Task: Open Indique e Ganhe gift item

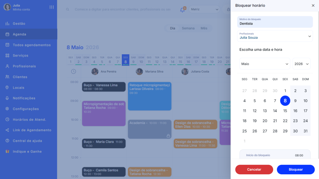Action: point(27,151)
